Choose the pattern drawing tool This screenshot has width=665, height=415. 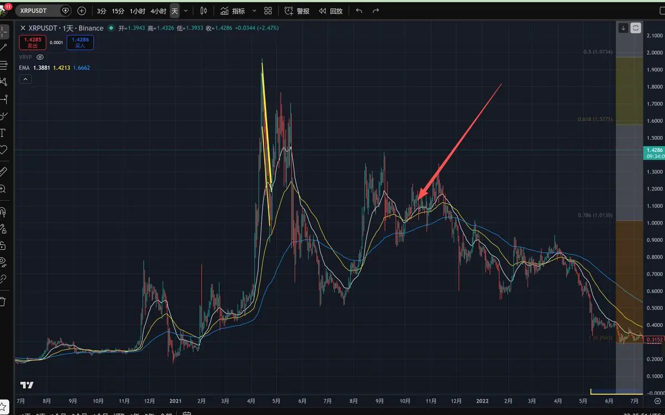[3, 81]
